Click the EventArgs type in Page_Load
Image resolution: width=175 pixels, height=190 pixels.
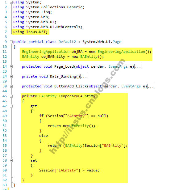pos(118,66)
